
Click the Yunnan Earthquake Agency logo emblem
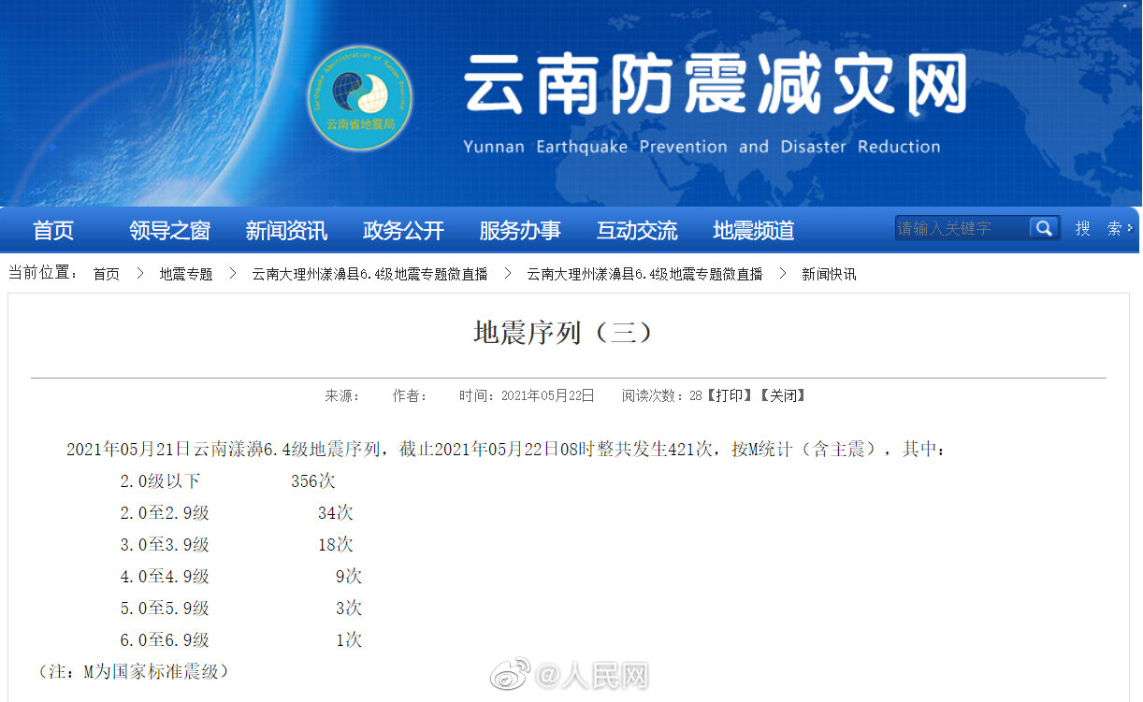tap(360, 98)
